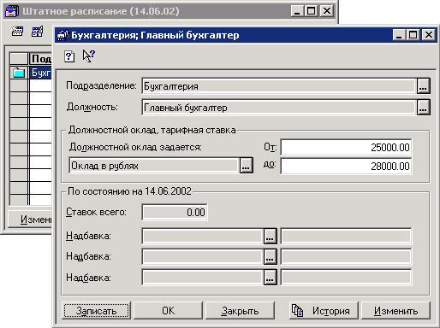The height and width of the screenshot is (328, 440).
Task: Click the Закрыть button
Action: click(240, 311)
